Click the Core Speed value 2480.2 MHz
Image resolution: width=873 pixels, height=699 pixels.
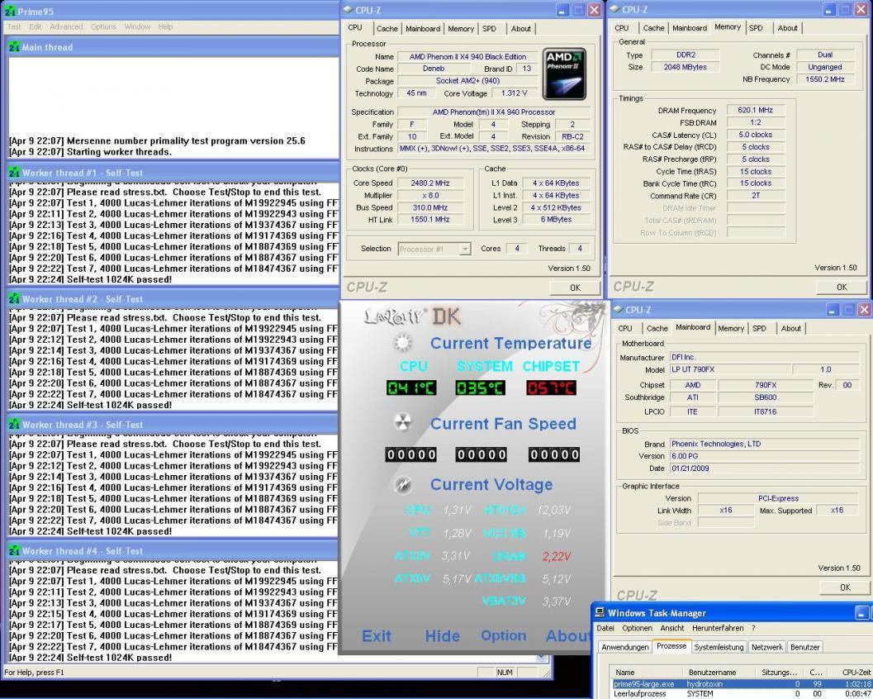[x=430, y=183]
